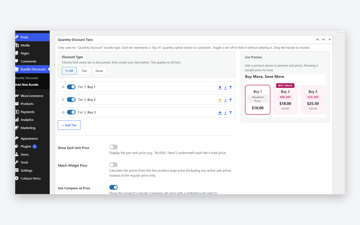Disable Use Compare-at Price switch
Viewport: 360px width, 225px height.
tap(114, 187)
